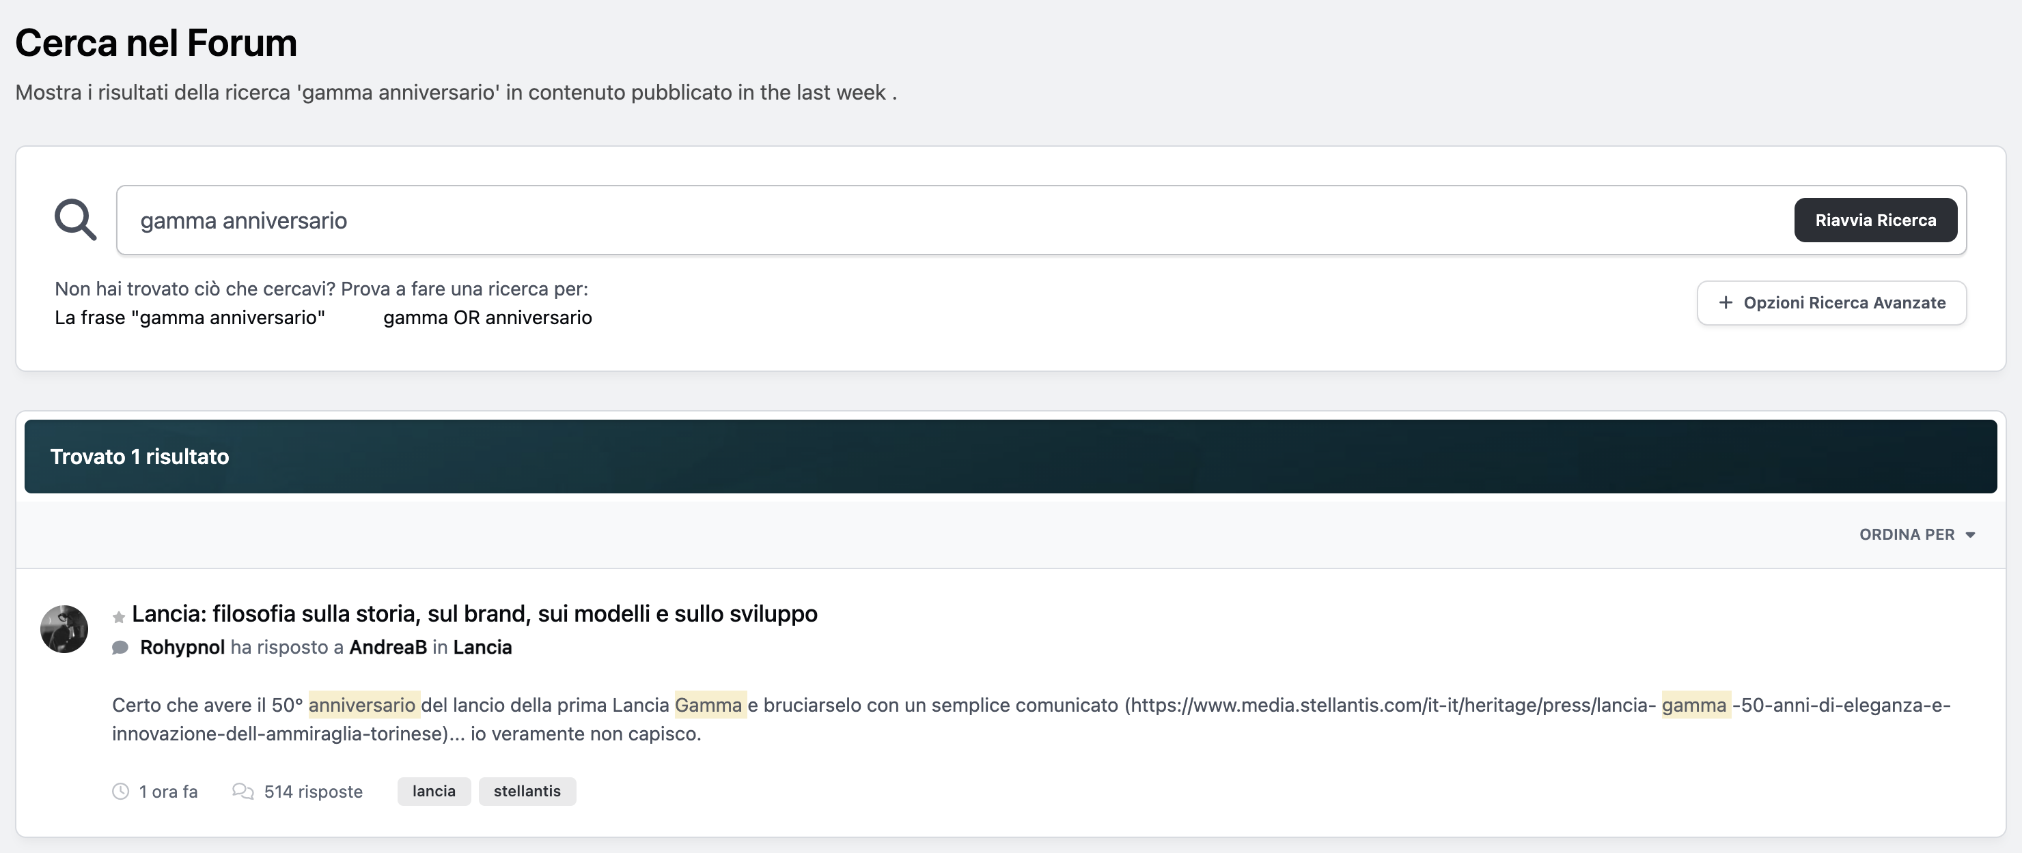Click the '514 risposte' reply count
2022x853 pixels.
pyautogui.click(x=313, y=792)
